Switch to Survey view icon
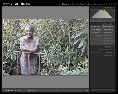The height and width of the screenshot is (94, 118). pyautogui.click(x=15, y=90)
